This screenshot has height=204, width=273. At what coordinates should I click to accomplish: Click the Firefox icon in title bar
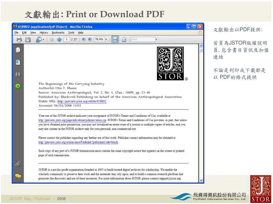15,26
